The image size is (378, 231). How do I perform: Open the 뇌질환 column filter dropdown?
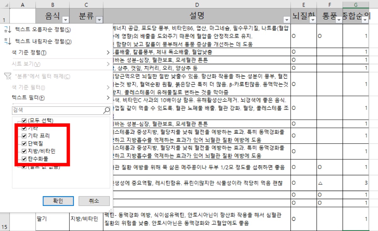coord(313,20)
